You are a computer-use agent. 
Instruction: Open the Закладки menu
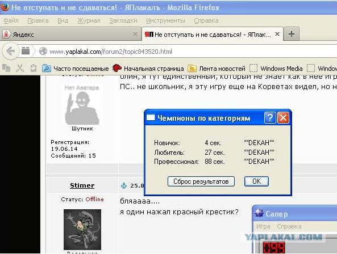tap(123, 20)
